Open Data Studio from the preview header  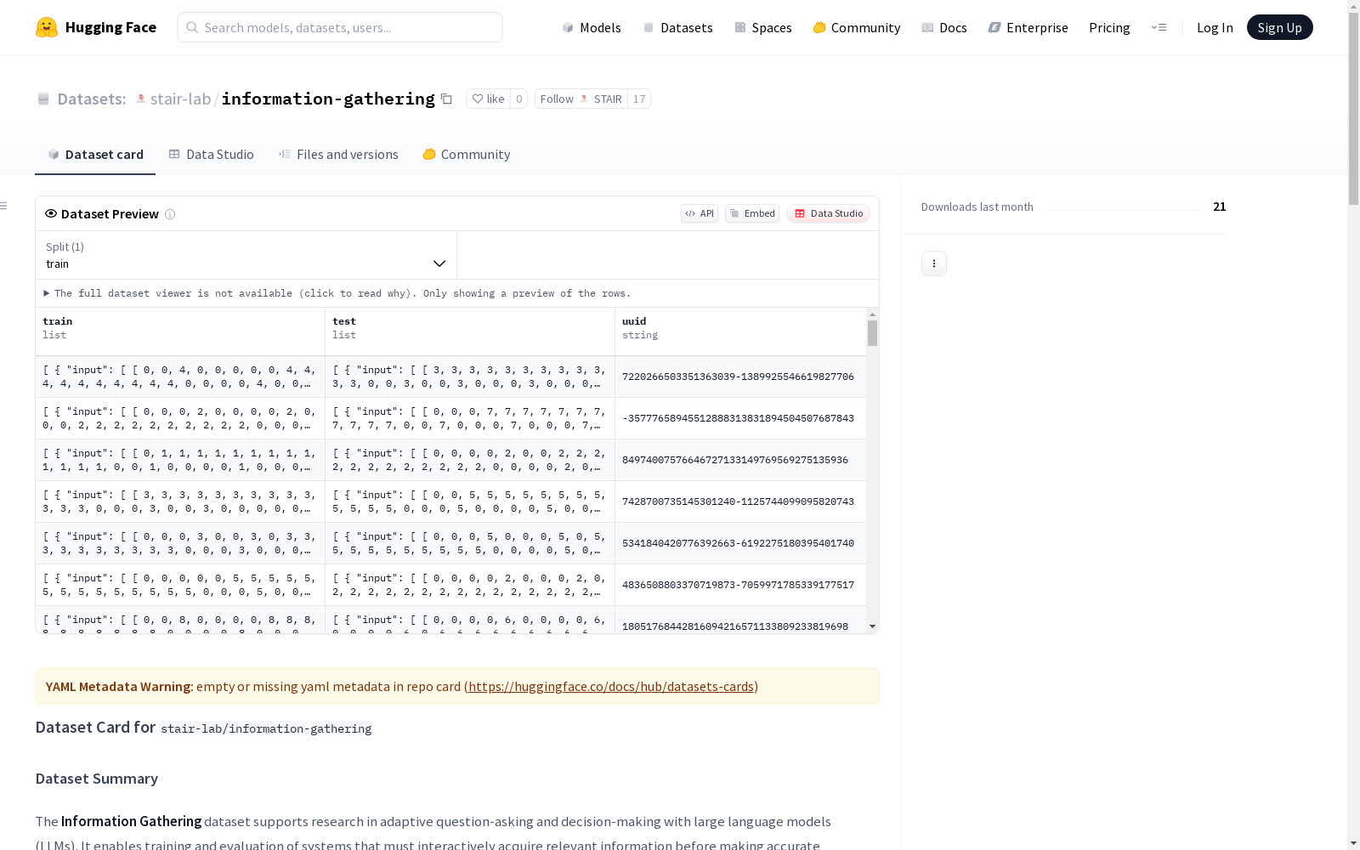point(828,213)
